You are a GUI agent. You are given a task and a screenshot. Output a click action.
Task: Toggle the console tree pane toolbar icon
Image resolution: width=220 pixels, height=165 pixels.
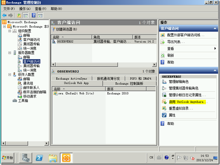[x=26, y=15]
